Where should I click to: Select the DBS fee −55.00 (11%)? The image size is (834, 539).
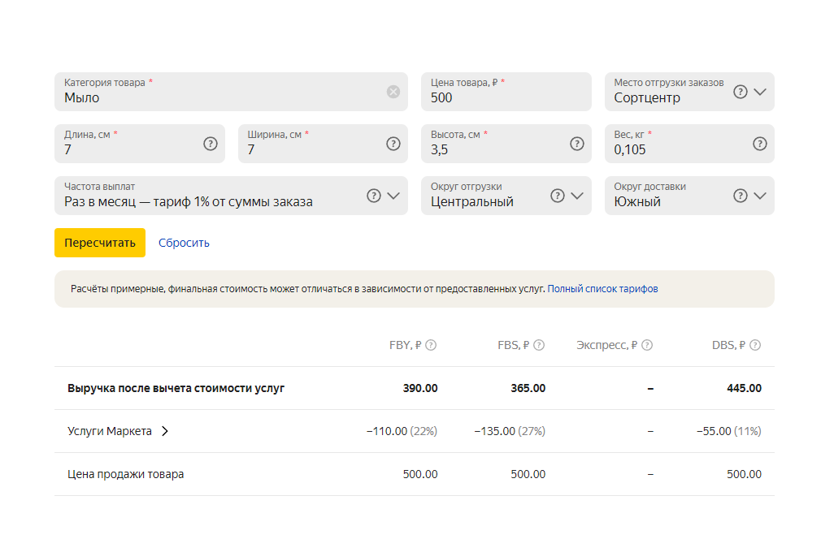pyautogui.click(x=728, y=431)
